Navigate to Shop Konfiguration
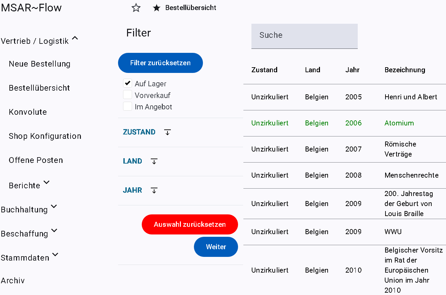446x295 pixels. click(45, 136)
